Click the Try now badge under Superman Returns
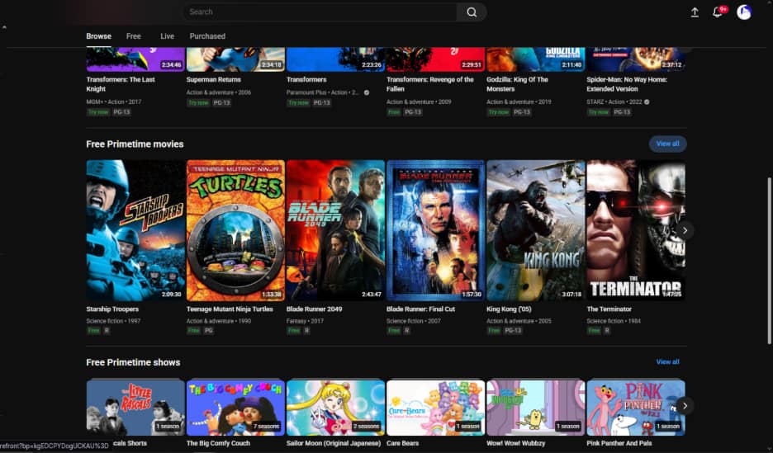This screenshot has height=453, width=773. (198, 103)
